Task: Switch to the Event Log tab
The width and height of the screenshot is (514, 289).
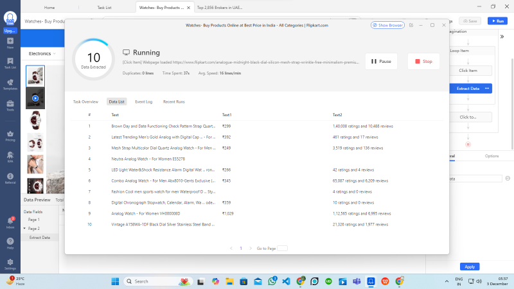Action: click(x=143, y=101)
